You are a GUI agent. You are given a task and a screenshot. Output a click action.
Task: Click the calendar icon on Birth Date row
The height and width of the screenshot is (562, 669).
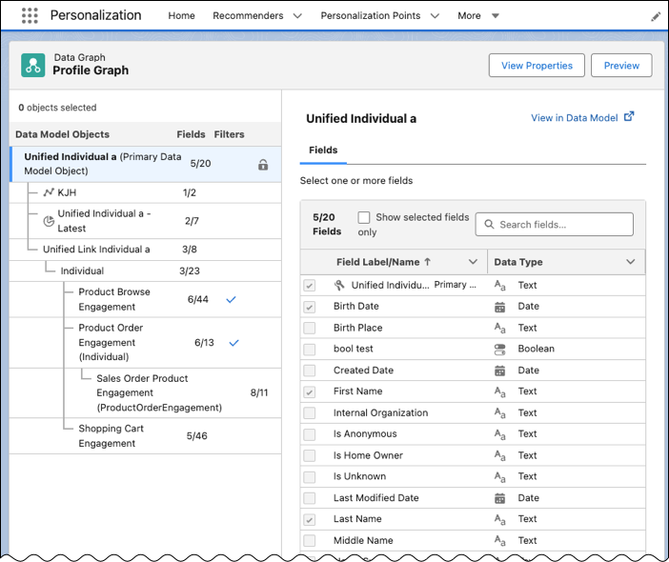click(499, 307)
